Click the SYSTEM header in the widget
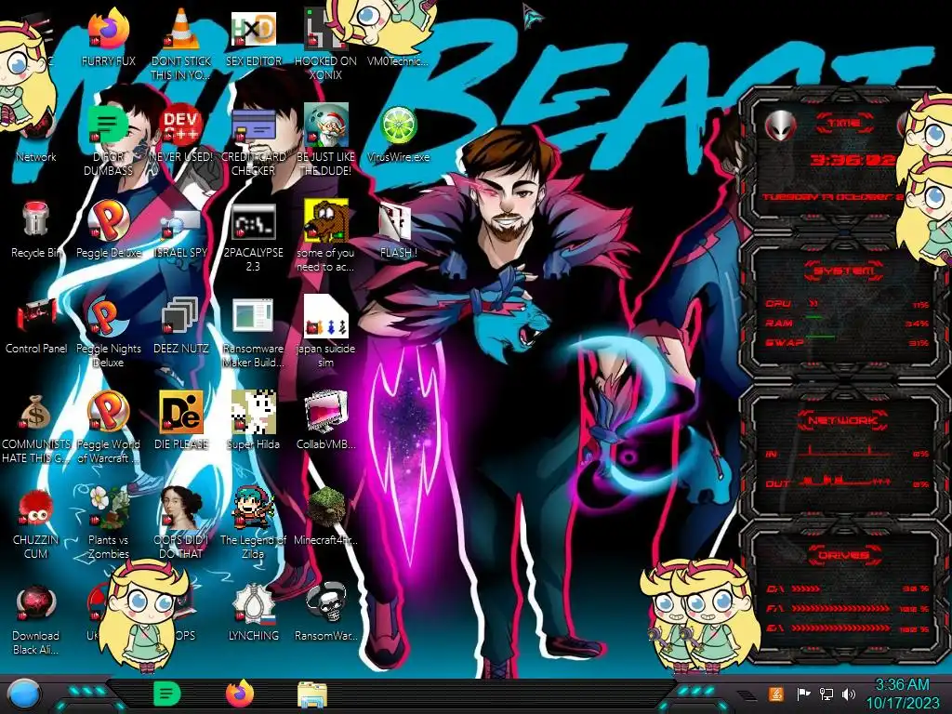This screenshot has width=952, height=714. point(844,271)
